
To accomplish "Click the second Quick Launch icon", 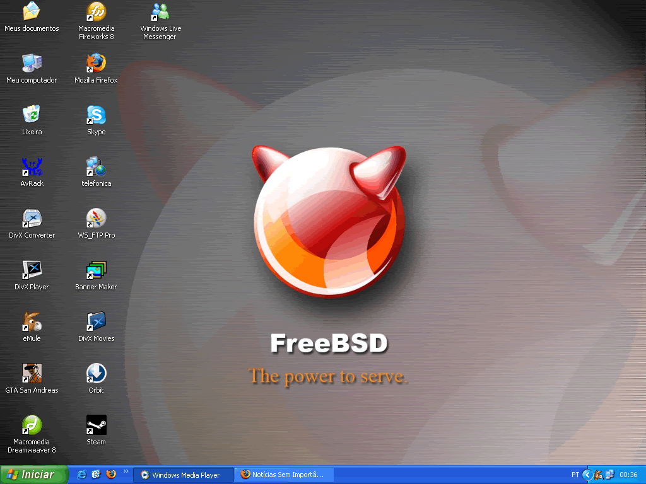I will [96, 475].
